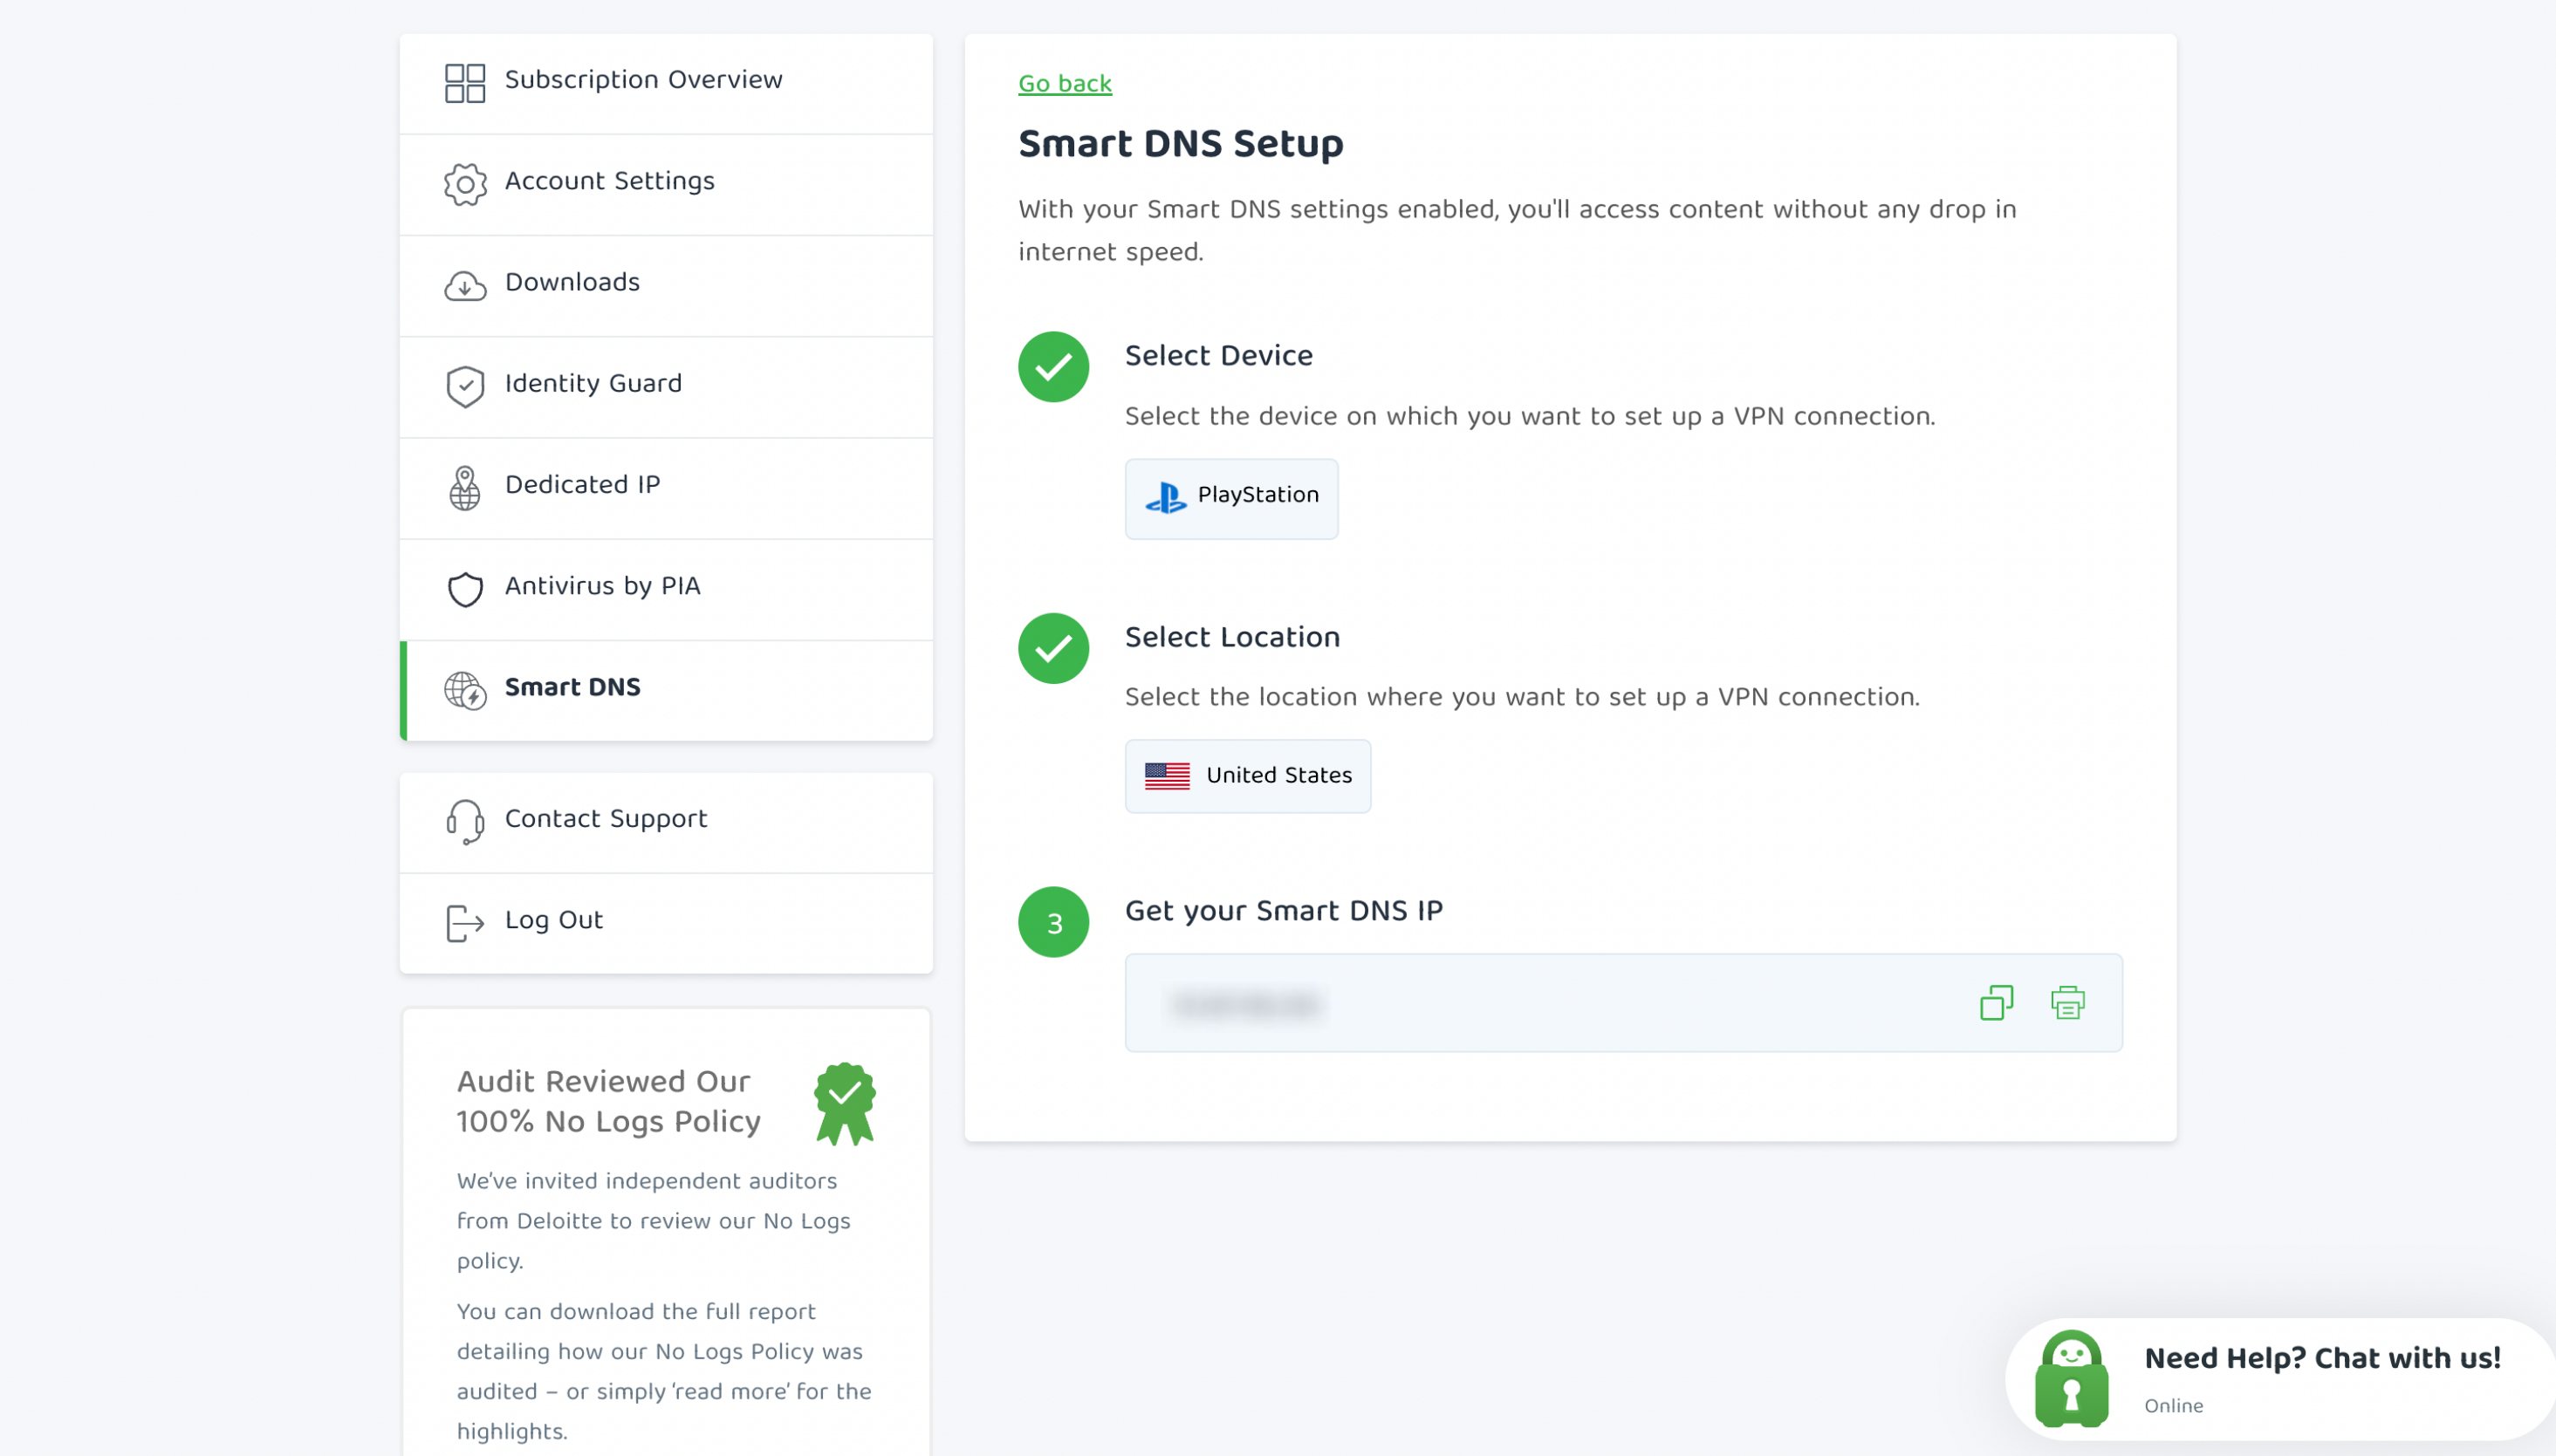
Task: Open Account Settings from sidebar
Action: [x=666, y=185]
